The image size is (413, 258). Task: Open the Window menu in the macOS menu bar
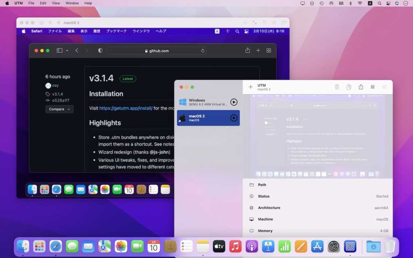coord(72,3)
